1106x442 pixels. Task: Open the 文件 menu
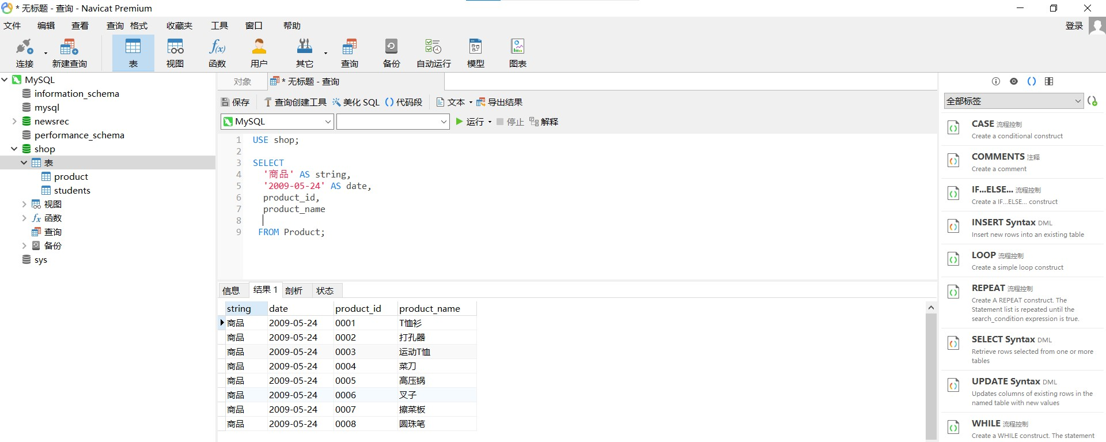pos(12,25)
